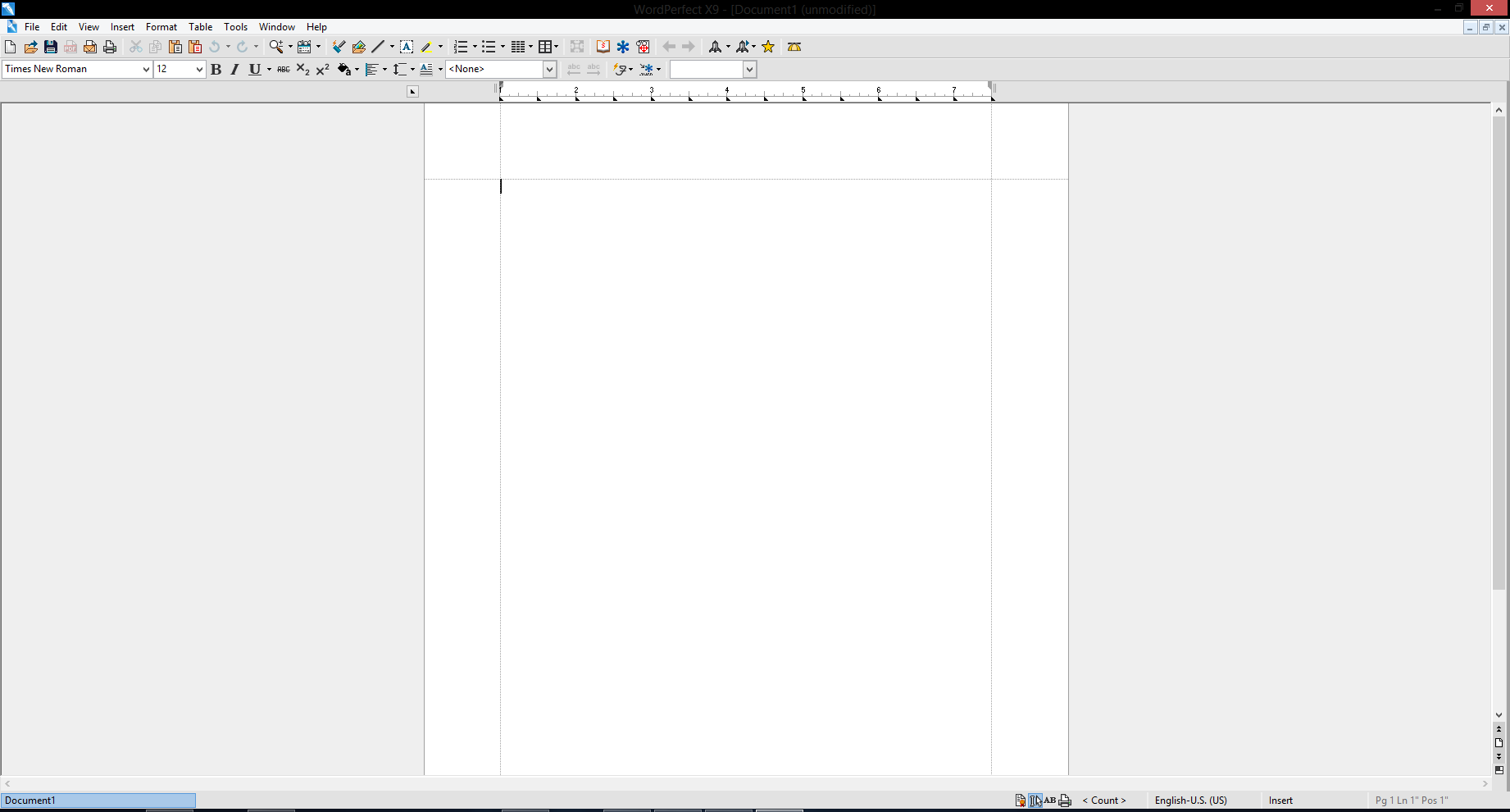This screenshot has width=1510, height=812.
Task: Toggle Insert typing mode in status bar
Action: (1280, 801)
